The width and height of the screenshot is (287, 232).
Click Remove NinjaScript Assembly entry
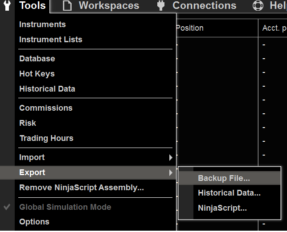81,188
